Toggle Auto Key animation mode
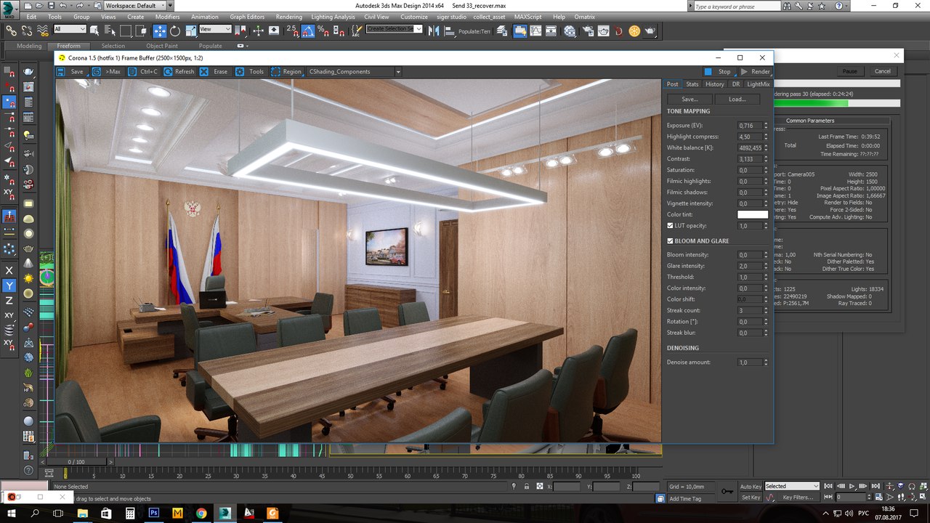 pyautogui.click(x=751, y=486)
